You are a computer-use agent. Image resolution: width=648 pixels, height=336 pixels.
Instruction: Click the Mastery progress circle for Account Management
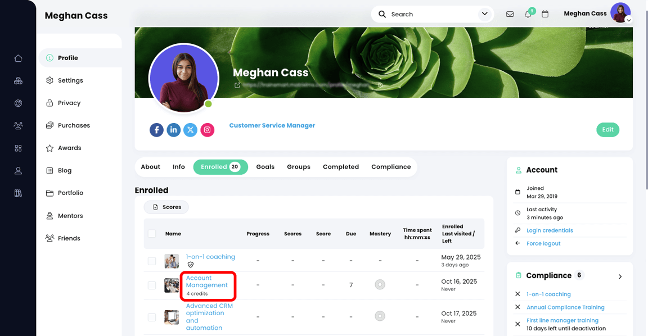tap(380, 284)
